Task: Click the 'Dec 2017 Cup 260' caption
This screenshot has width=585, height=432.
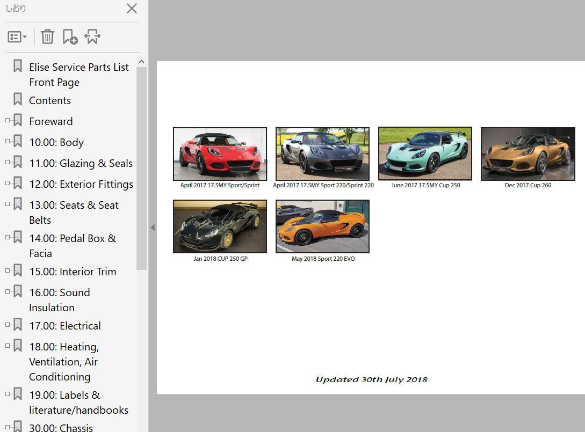Action: coord(528,185)
